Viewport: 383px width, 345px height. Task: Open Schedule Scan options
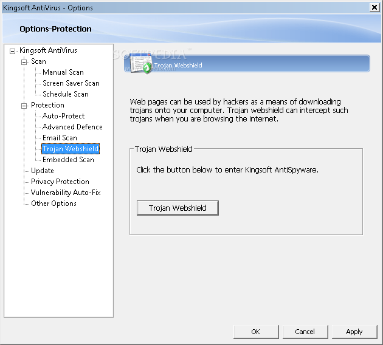pyautogui.click(x=66, y=94)
